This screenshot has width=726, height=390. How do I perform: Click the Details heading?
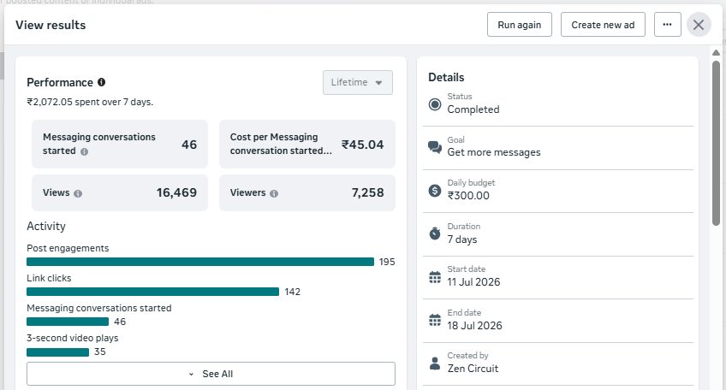click(x=446, y=77)
